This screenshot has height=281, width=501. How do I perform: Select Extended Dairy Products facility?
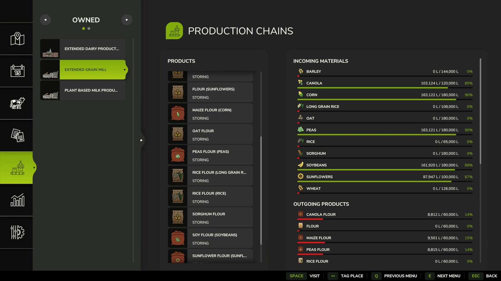pos(91,48)
